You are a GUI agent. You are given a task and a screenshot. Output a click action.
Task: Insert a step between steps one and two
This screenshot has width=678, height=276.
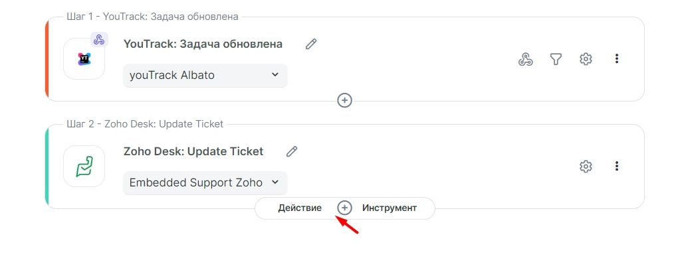click(344, 100)
